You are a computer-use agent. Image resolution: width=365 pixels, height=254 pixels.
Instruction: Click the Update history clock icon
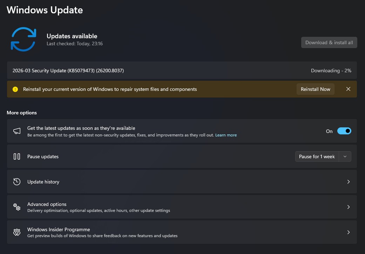[x=17, y=182]
